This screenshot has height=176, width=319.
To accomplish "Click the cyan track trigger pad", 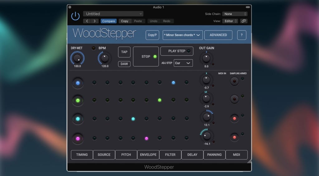I will coord(78,119).
